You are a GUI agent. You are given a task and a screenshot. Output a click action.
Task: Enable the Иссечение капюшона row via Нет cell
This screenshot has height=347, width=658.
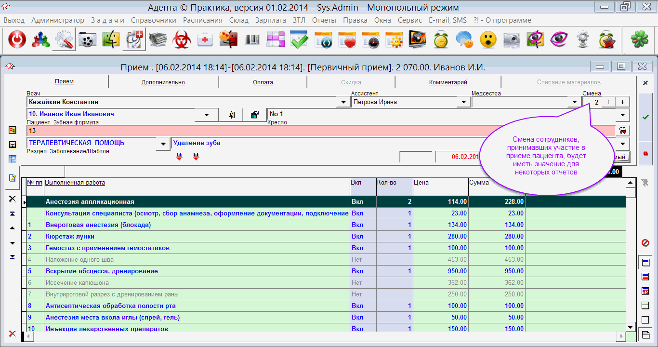coord(357,283)
